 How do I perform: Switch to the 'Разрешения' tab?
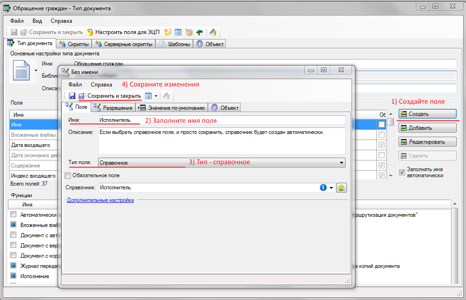click(113, 107)
